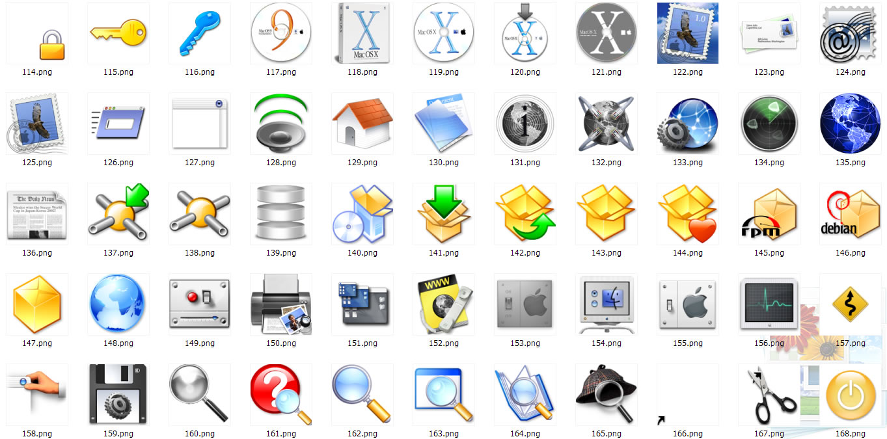Select the detective hat magnifier icon 165.png
This screenshot has height=439, width=887.
pos(607,395)
